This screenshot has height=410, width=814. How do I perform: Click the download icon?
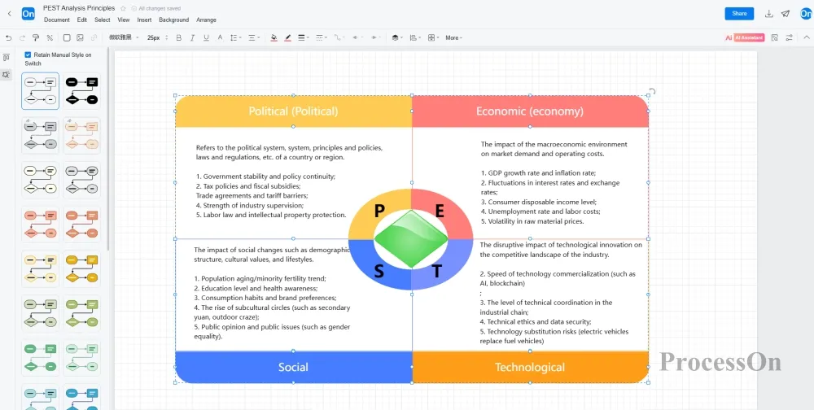pyautogui.click(x=769, y=14)
